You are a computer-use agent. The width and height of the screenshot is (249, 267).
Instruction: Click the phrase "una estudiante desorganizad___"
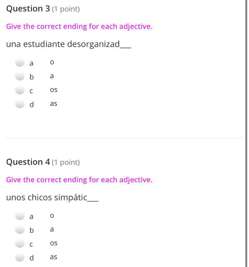coord(68,44)
